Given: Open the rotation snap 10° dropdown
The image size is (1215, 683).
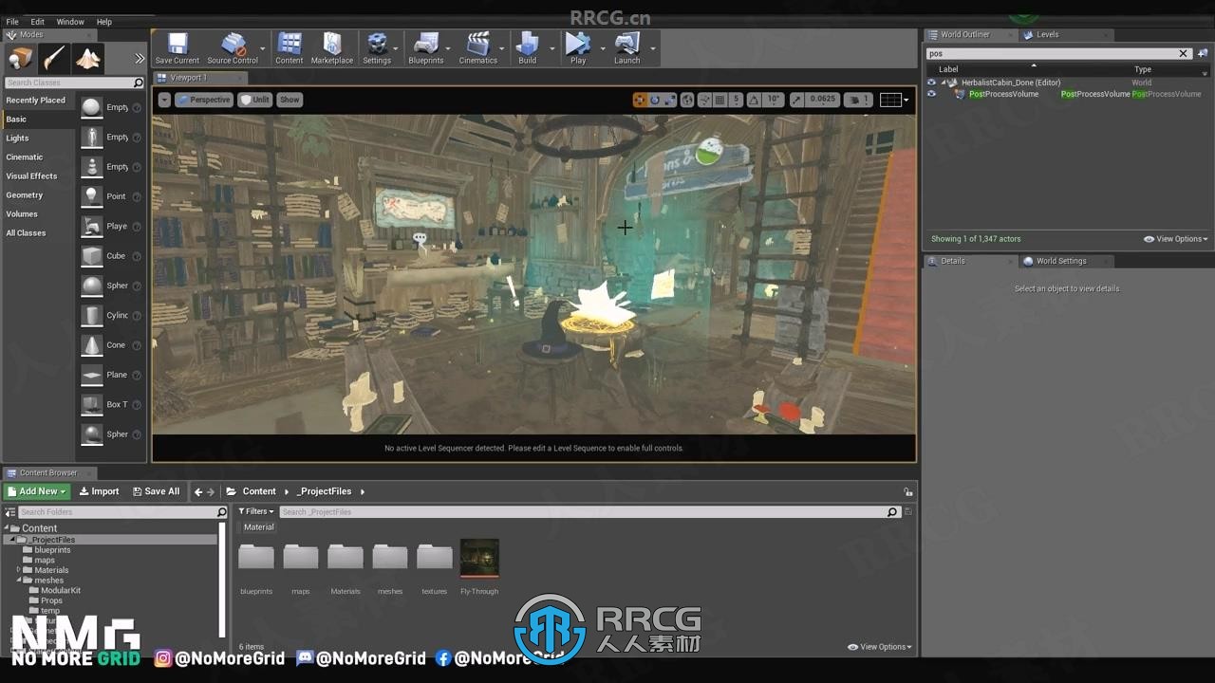Looking at the screenshot, I should (x=774, y=100).
